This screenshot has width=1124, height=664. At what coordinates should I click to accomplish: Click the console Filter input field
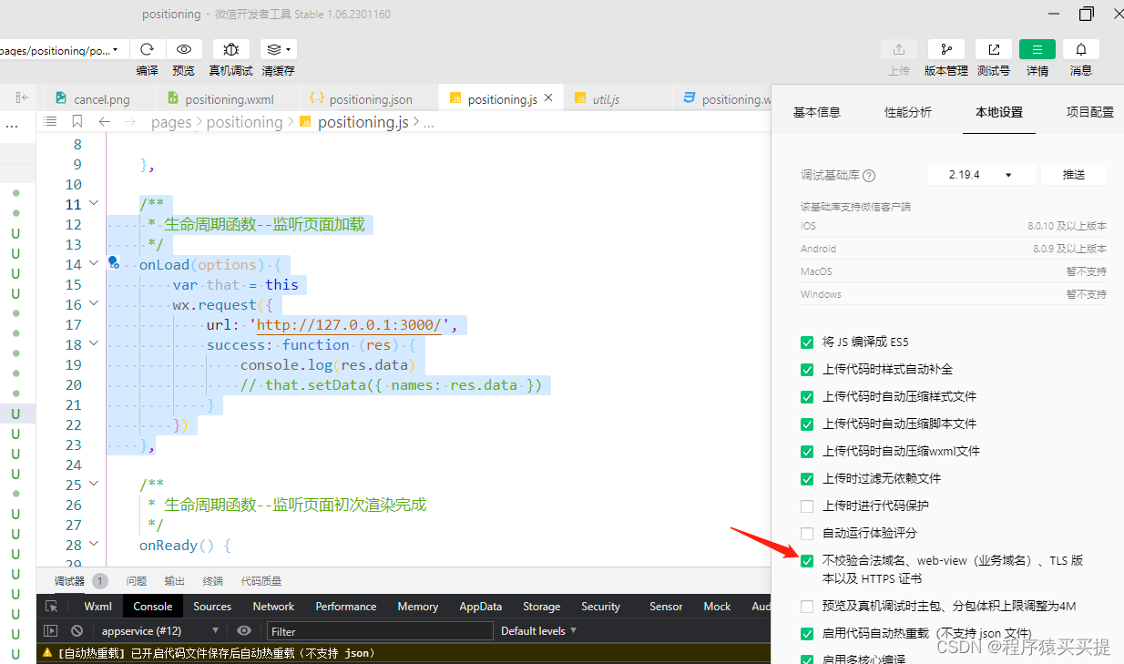(x=379, y=630)
